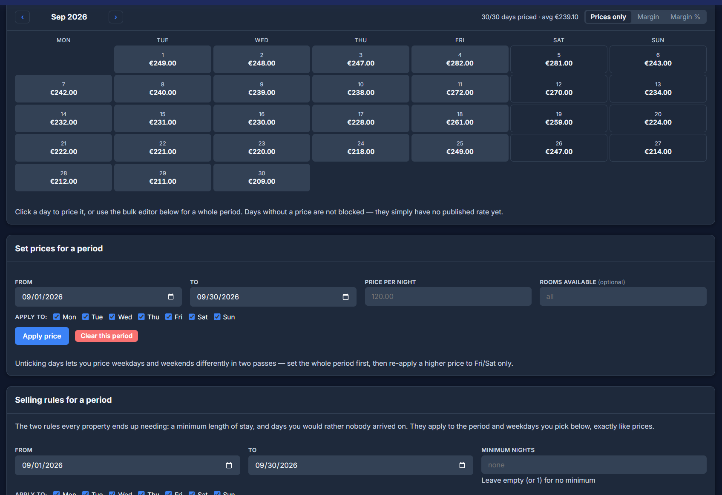Select Sep 14 priced €232.00
This screenshot has width=722, height=495.
pos(63,118)
